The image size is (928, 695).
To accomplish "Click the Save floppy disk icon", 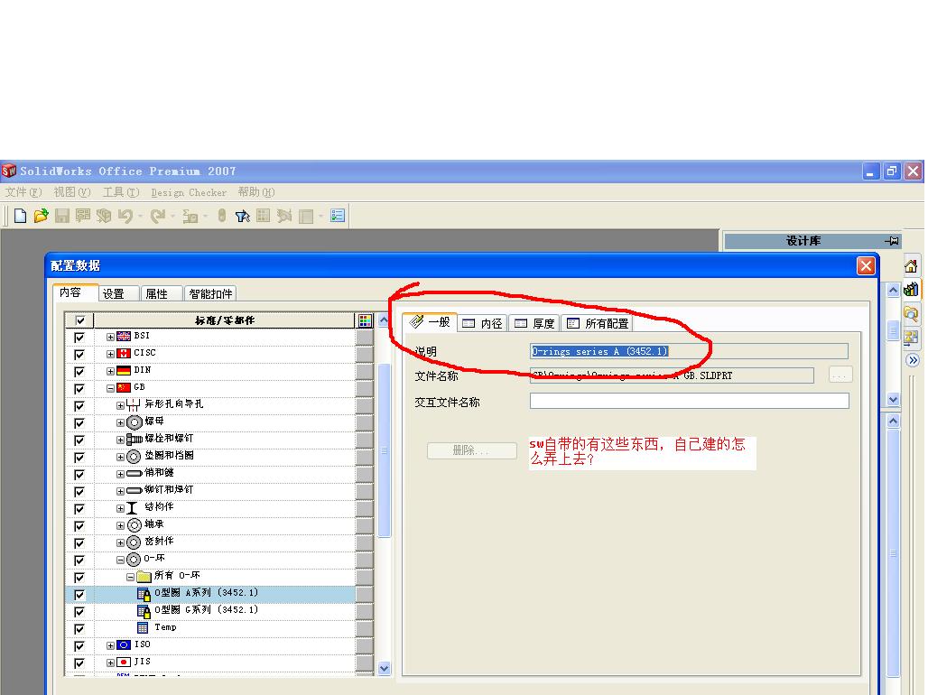I will [62, 216].
